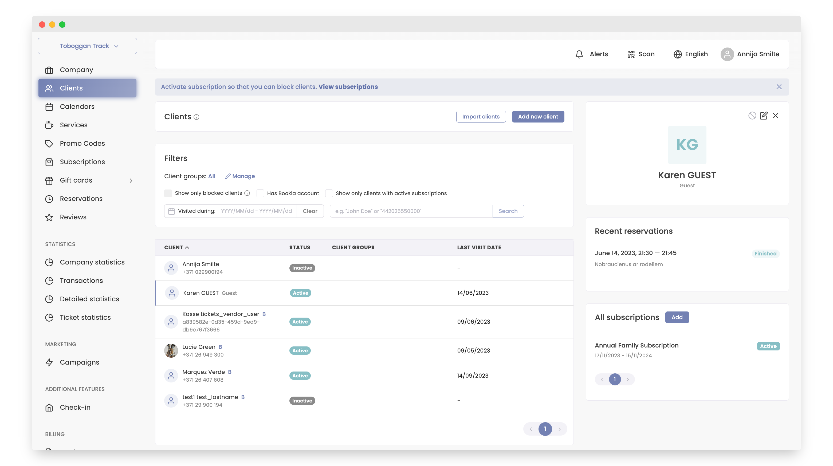Sort by the CLIENT column header arrow
Viewport: 833px width, 466px height.
(187, 247)
